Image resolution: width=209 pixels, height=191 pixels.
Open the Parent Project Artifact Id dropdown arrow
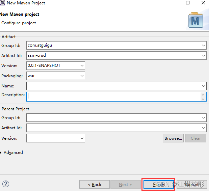point(203,128)
